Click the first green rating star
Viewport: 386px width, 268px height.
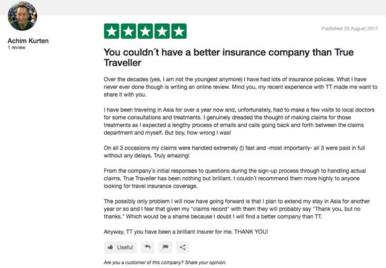[111, 30]
